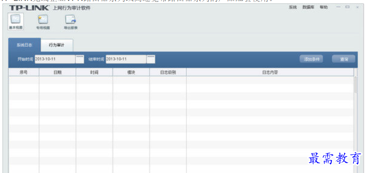Minimize the audit software window
Image resolution: width=365 pixels, height=173 pixels.
tap(339, 7)
